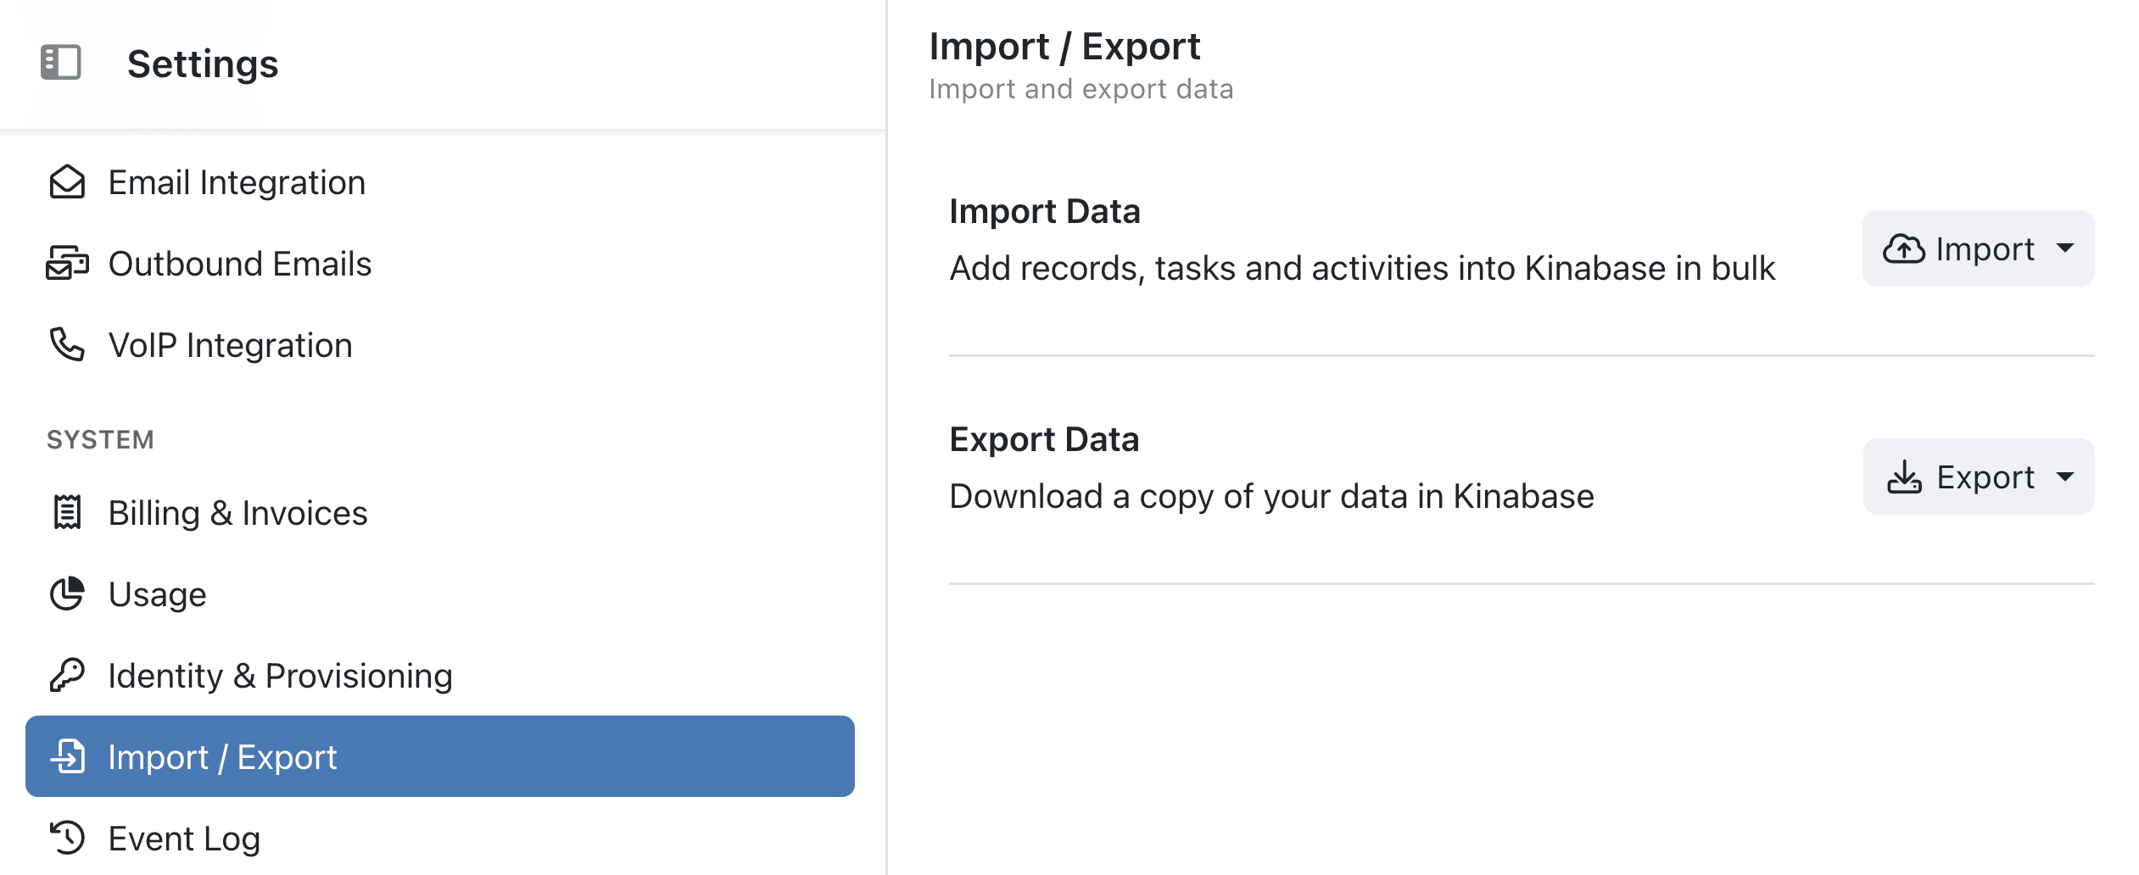Click the SYSTEM section label
Viewport: 2139px width, 875px height.
[100, 439]
